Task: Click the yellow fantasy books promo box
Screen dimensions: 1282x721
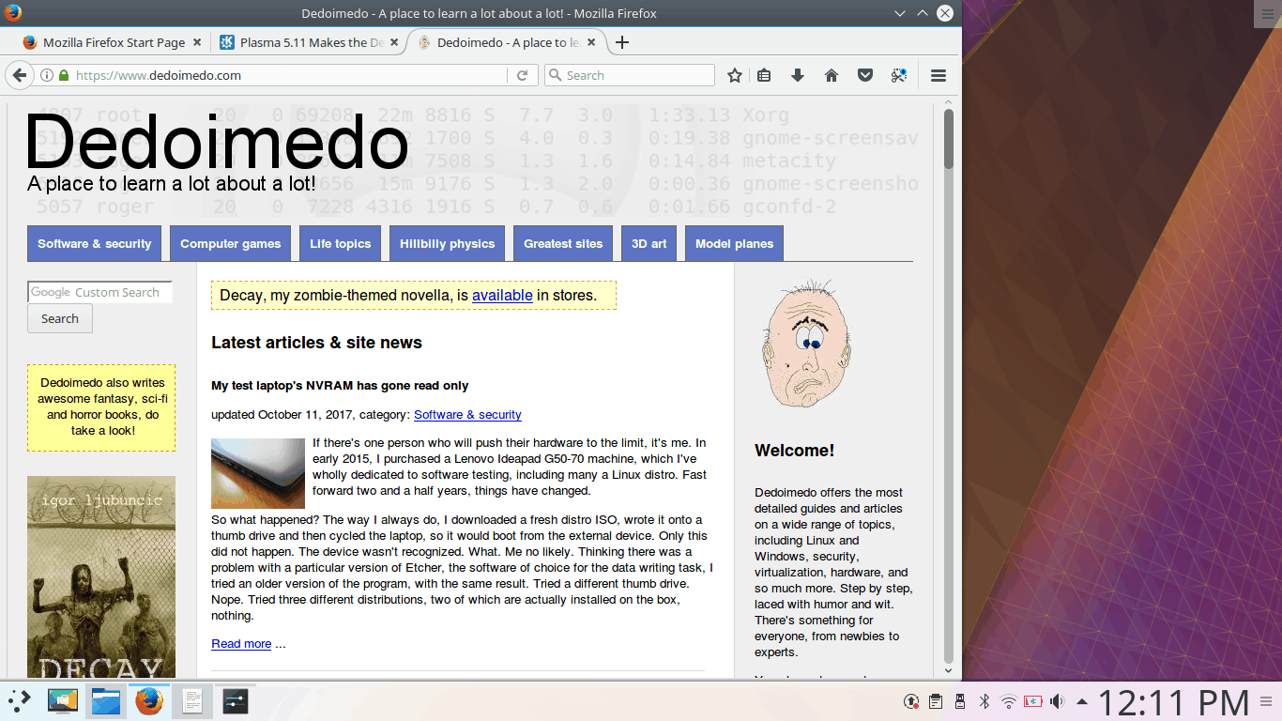Action: (x=101, y=407)
